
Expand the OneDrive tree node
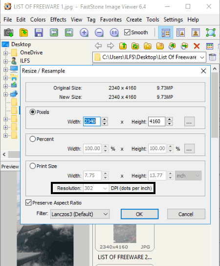point(5,53)
